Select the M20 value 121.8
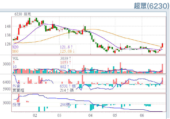This screenshot has width=170, height=119. pyautogui.click(x=65, y=46)
